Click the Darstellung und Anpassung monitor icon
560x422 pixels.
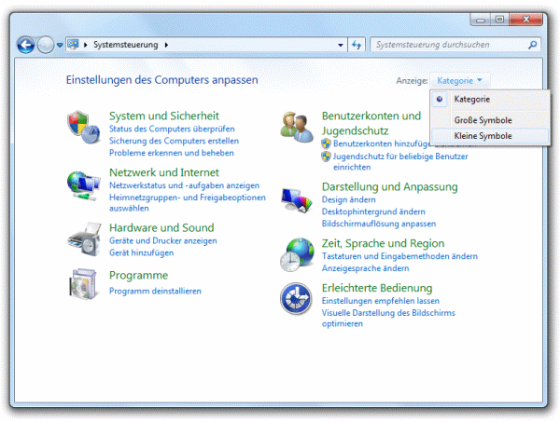pyautogui.click(x=297, y=199)
